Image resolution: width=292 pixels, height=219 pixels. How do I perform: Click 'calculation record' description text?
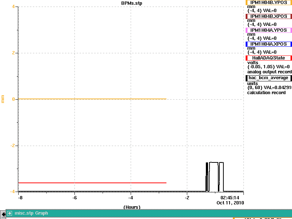pyautogui.click(x=266, y=93)
